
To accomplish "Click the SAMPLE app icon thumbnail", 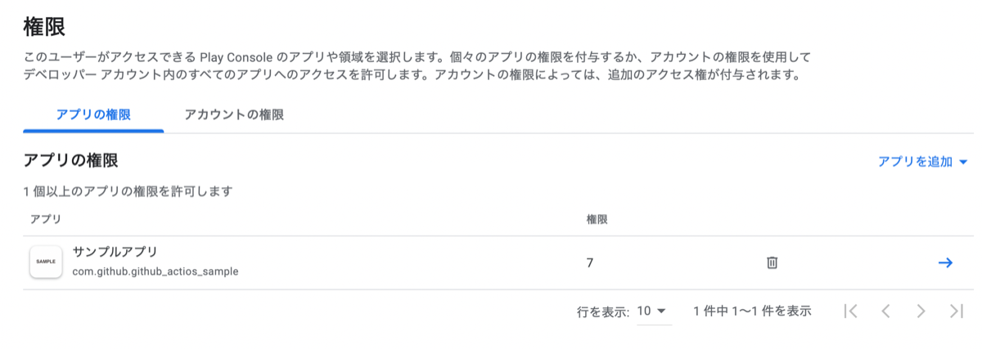I will [46, 262].
